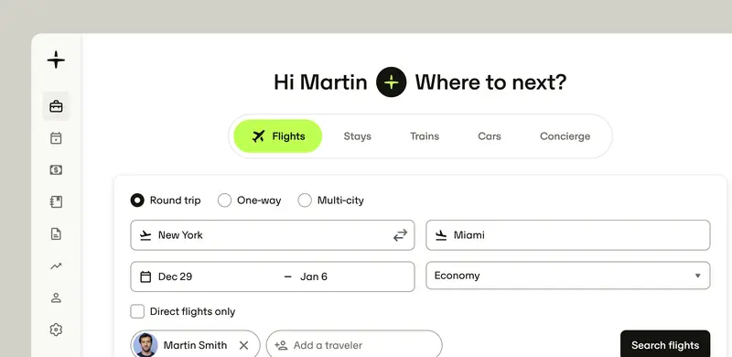732x357 pixels.
Task: Select the One-way radio button
Action: [x=224, y=200]
